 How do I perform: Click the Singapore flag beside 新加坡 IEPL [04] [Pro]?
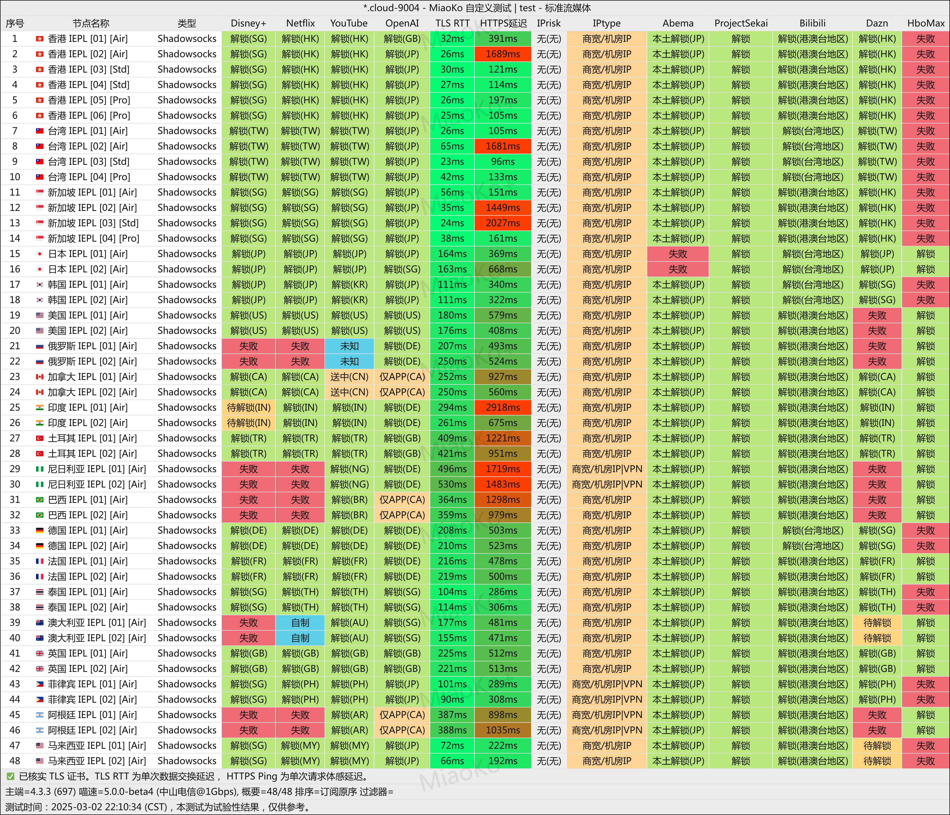coord(40,238)
